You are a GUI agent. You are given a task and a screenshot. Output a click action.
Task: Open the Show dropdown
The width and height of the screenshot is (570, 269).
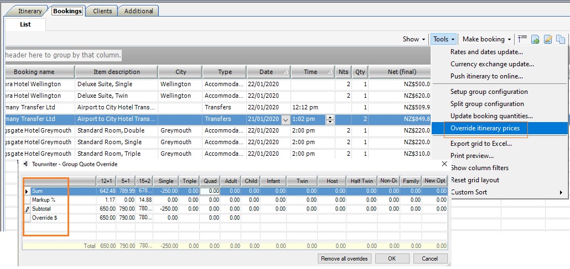tap(414, 39)
